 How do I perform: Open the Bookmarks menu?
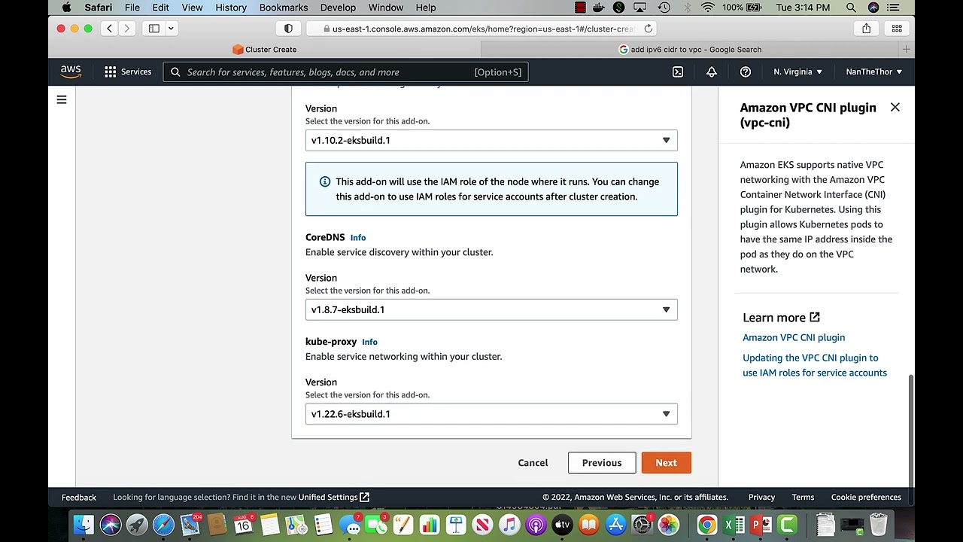pyautogui.click(x=284, y=8)
